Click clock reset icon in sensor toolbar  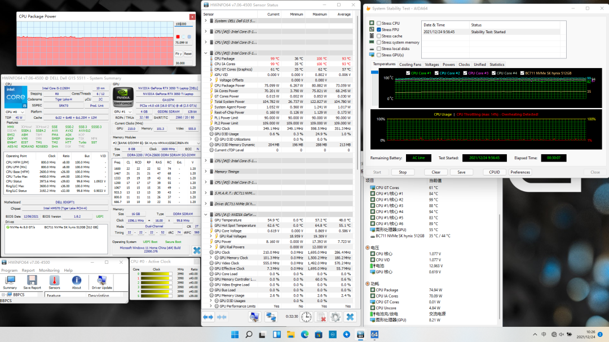[306, 317]
